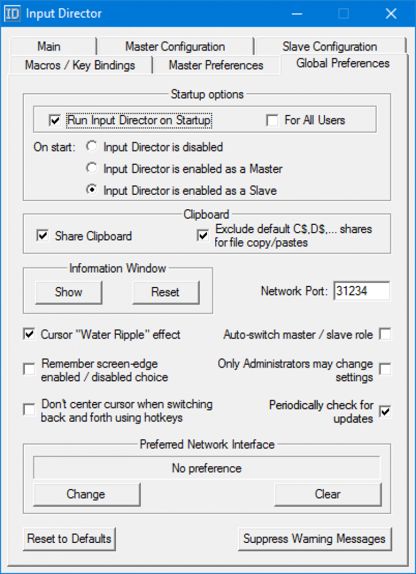Image resolution: width=416 pixels, height=574 pixels.
Task: Open the Master Configuration tab
Action: pos(175,47)
